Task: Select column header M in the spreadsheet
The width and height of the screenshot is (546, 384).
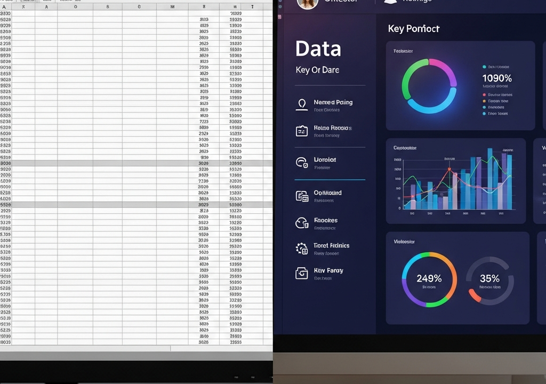Action: [x=172, y=6]
